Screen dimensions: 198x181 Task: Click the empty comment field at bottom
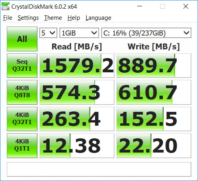click(99, 169)
